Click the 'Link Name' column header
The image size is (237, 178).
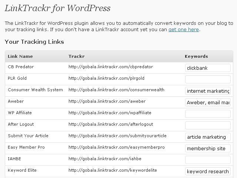tap(20, 56)
